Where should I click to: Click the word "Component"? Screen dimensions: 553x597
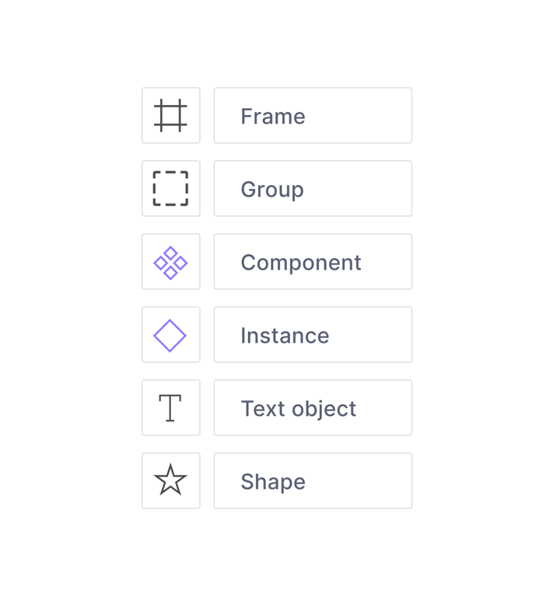(300, 263)
